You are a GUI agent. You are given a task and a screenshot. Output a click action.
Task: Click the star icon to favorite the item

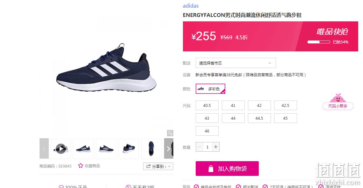coord(80,166)
